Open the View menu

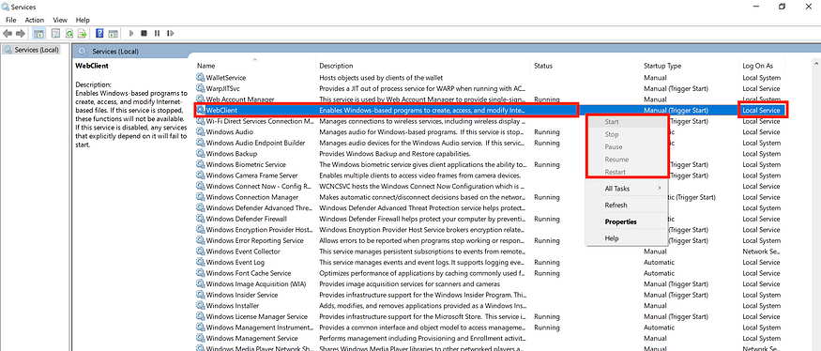point(60,20)
